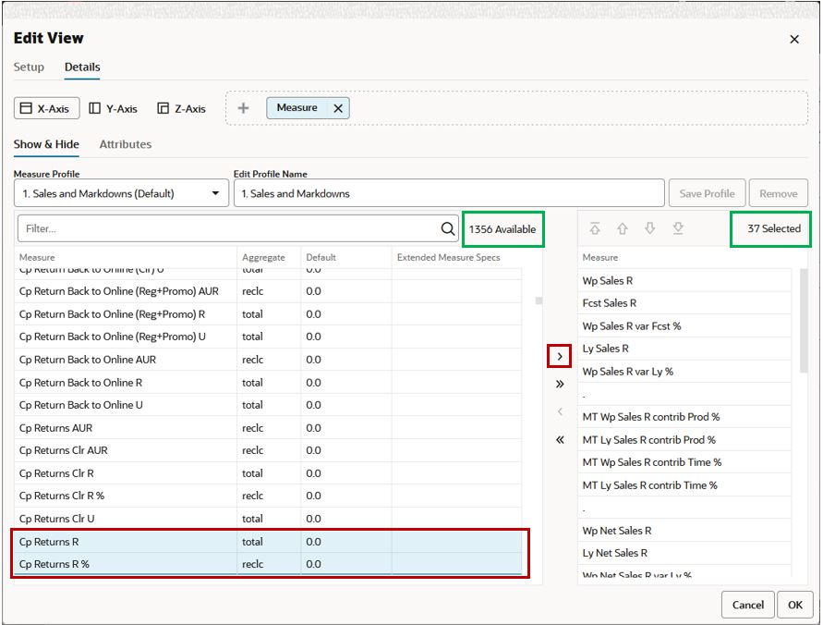
Task: Click the Aggregate column header
Action: click(x=263, y=257)
